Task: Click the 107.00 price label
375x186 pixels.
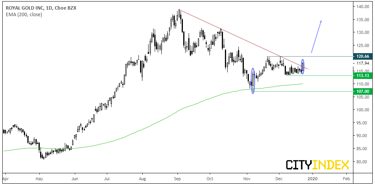Action: pos(362,91)
